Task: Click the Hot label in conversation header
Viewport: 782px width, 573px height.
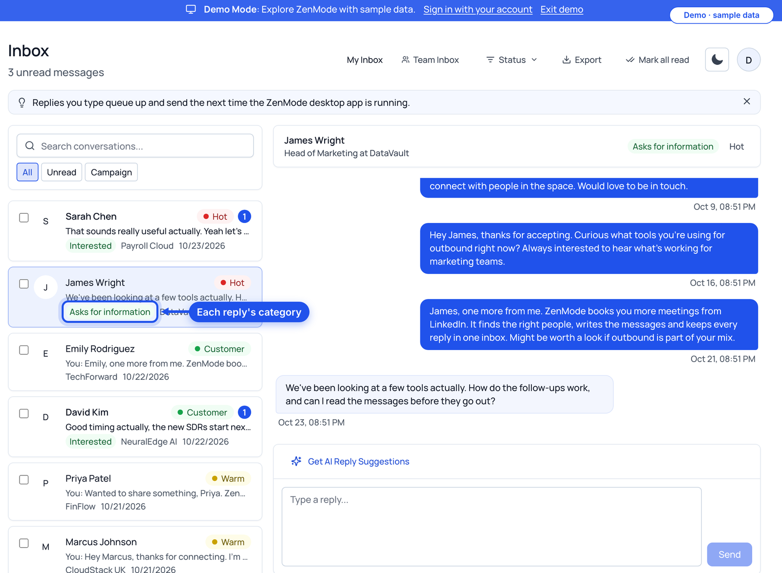Action: 736,146
